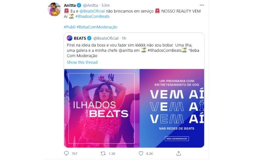Image resolution: width=256 pixels, height=162 pixels.
Task: Open the @BeatsOficial mention link
Action: pyautogui.click(x=92, y=11)
